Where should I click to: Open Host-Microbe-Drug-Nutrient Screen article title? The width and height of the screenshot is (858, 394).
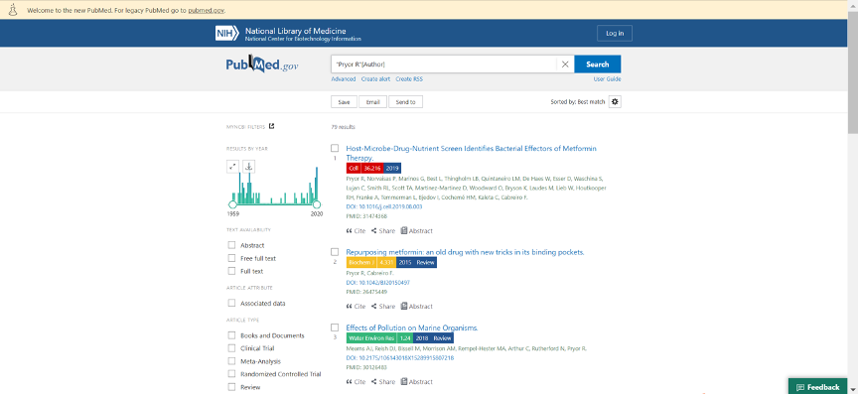click(x=471, y=153)
